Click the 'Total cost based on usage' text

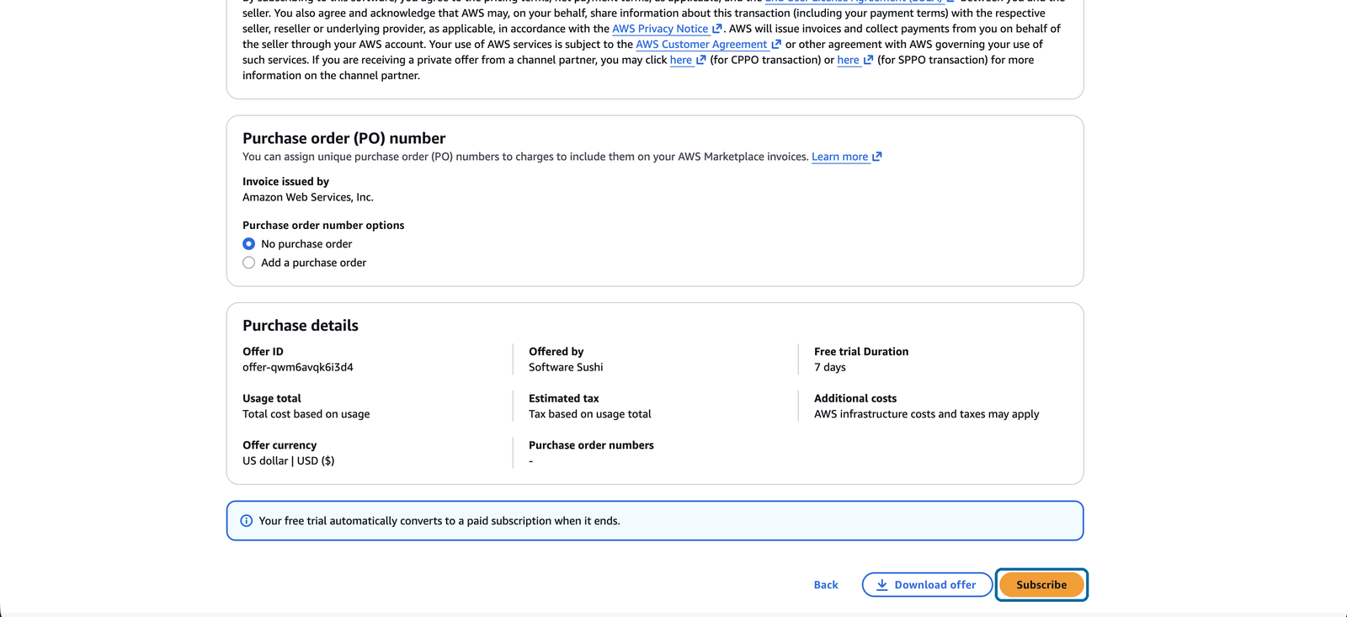[x=306, y=414]
